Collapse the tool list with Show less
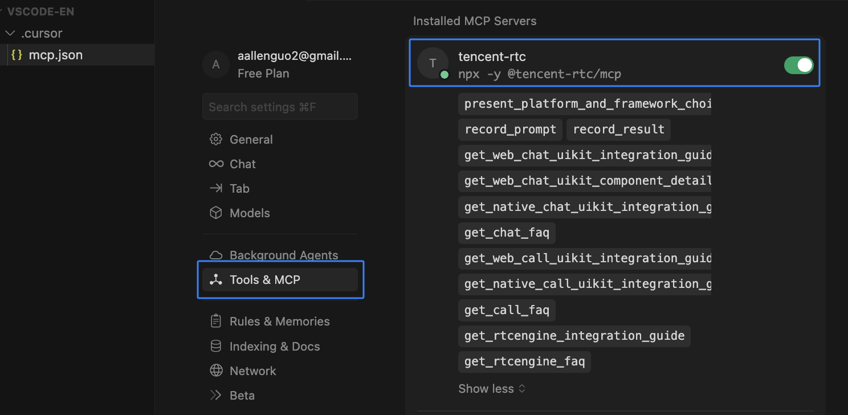 [x=491, y=389]
